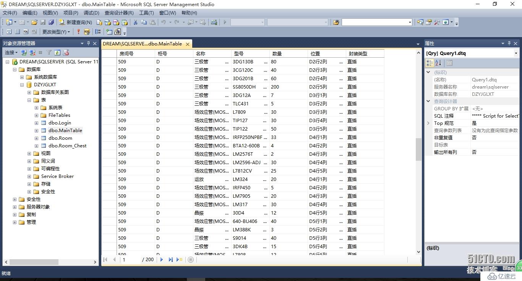The image size is (522, 281).
Task: Click the Save disk icon in toolbar
Action: (43, 22)
